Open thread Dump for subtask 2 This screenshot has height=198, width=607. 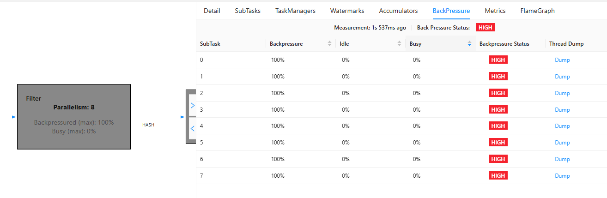[562, 93]
